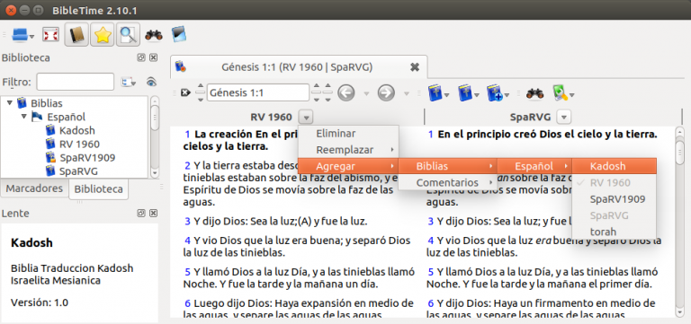Open the second Bible work chooser icon
The width and height of the screenshot is (691, 324).
[468, 92]
